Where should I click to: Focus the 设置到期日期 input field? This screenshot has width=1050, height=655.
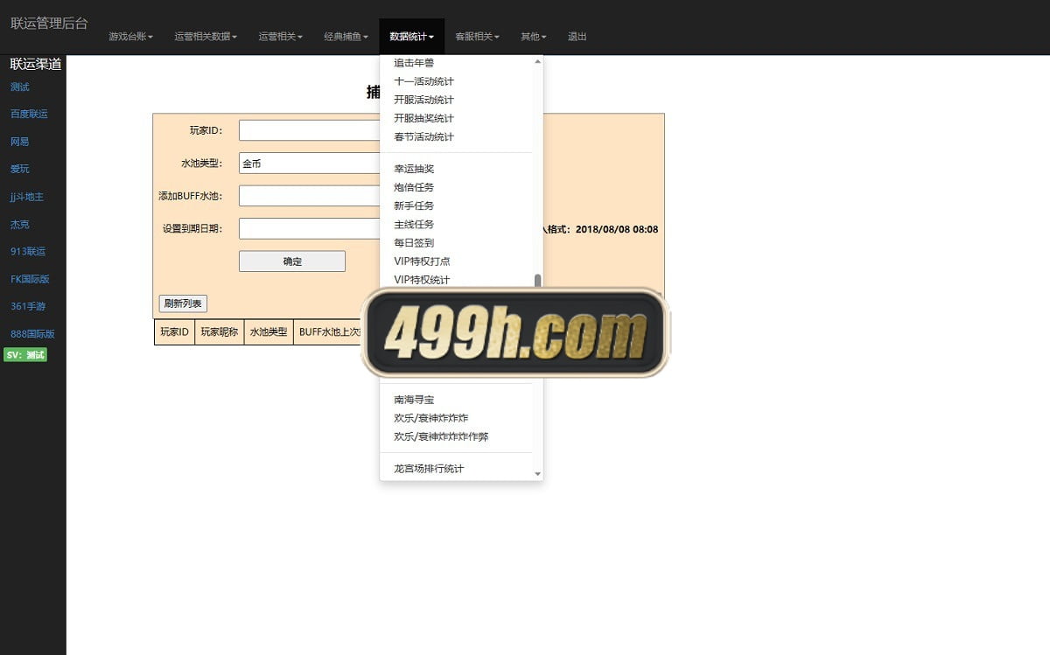point(310,228)
